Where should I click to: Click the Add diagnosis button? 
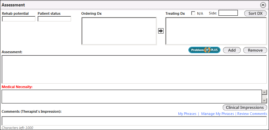tap(232, 50)
